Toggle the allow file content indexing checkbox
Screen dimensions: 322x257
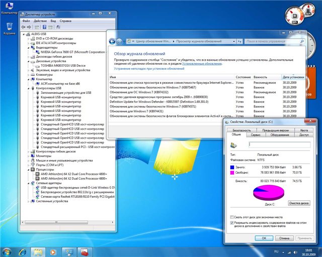coord(231,223)
